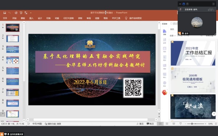Start slideshow from beginning via toolbar icon

click(x=21, y=13)
